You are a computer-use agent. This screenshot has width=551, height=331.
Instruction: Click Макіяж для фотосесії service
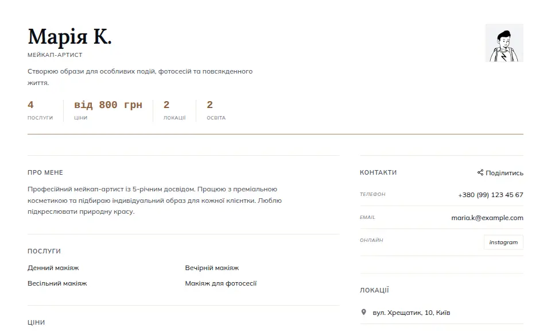(220, 283)
